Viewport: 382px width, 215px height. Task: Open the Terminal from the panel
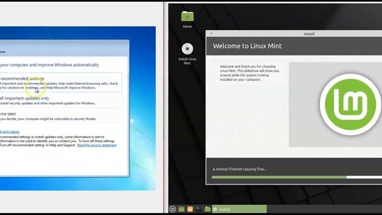[x=199, y=209]
